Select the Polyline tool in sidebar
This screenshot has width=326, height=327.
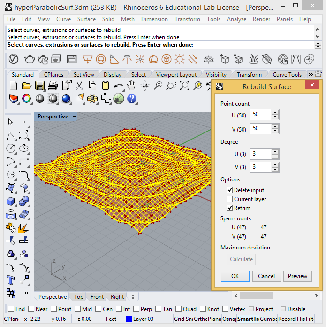pos(11,136)
